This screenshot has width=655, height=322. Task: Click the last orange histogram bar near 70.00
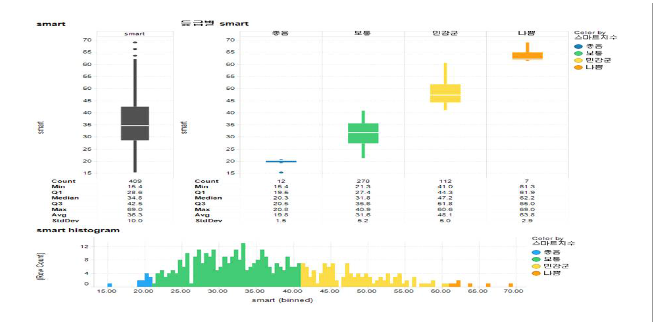click(x=511, y=285)
